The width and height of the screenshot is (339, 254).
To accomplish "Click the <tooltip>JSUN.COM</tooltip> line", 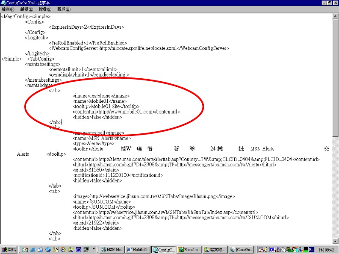I will 104,207.
